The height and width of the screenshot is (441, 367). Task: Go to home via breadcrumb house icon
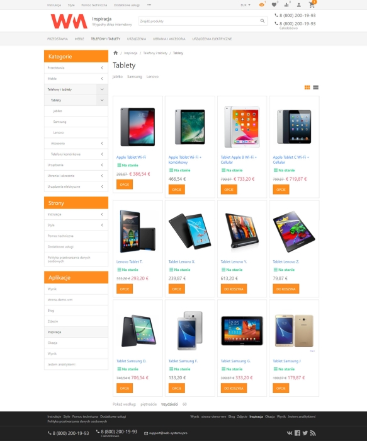click(x=115, y=53)
